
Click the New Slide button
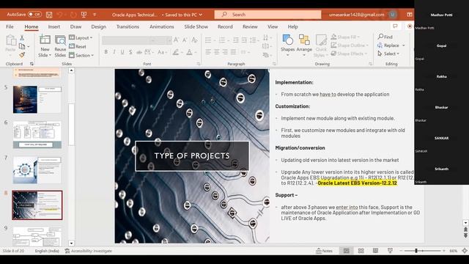pos(45,46)
